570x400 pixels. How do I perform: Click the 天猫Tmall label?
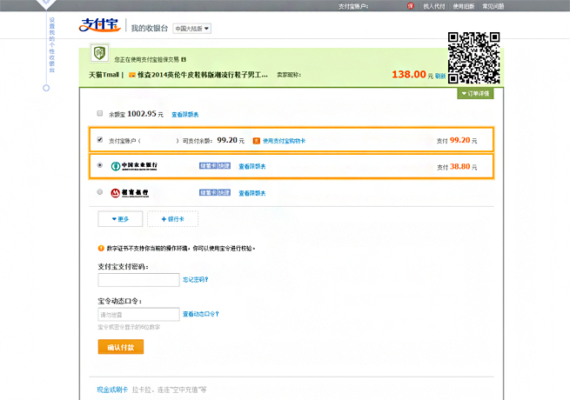click(x=104, y=75)
